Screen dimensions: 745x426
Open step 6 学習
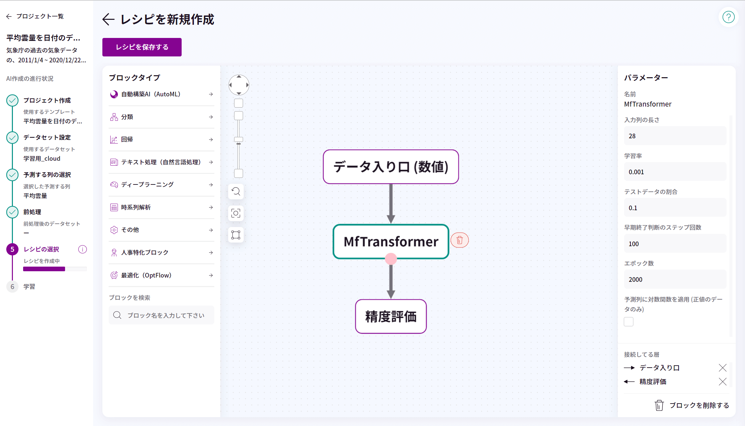pos(29,287)
